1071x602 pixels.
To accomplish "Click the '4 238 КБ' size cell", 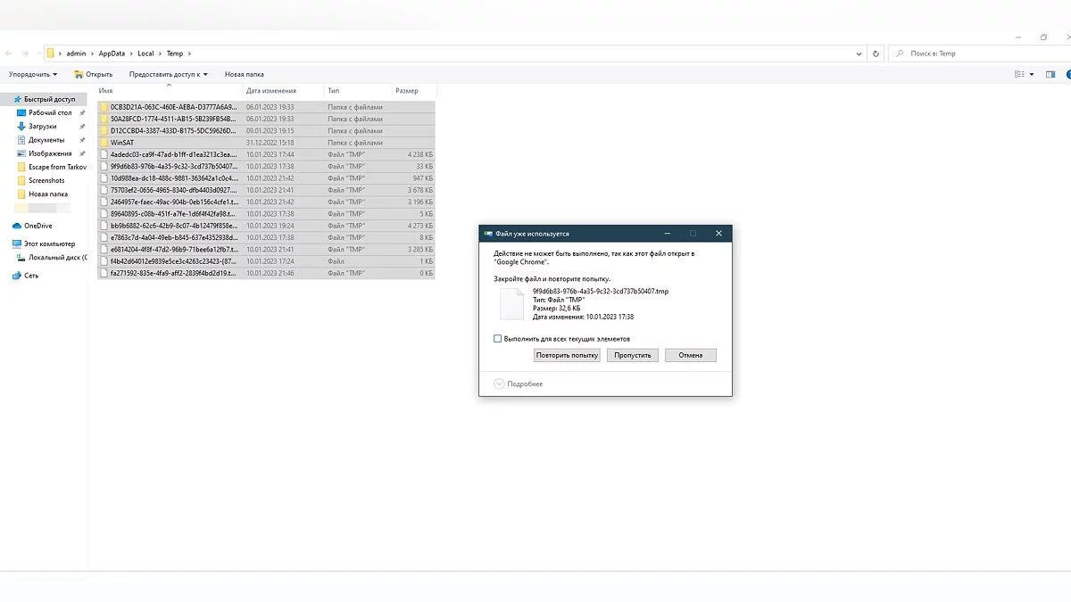I will click(420, 154).
